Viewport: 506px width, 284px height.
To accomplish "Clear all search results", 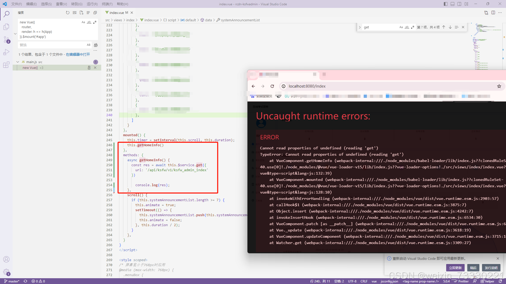I will click(75, 13).
